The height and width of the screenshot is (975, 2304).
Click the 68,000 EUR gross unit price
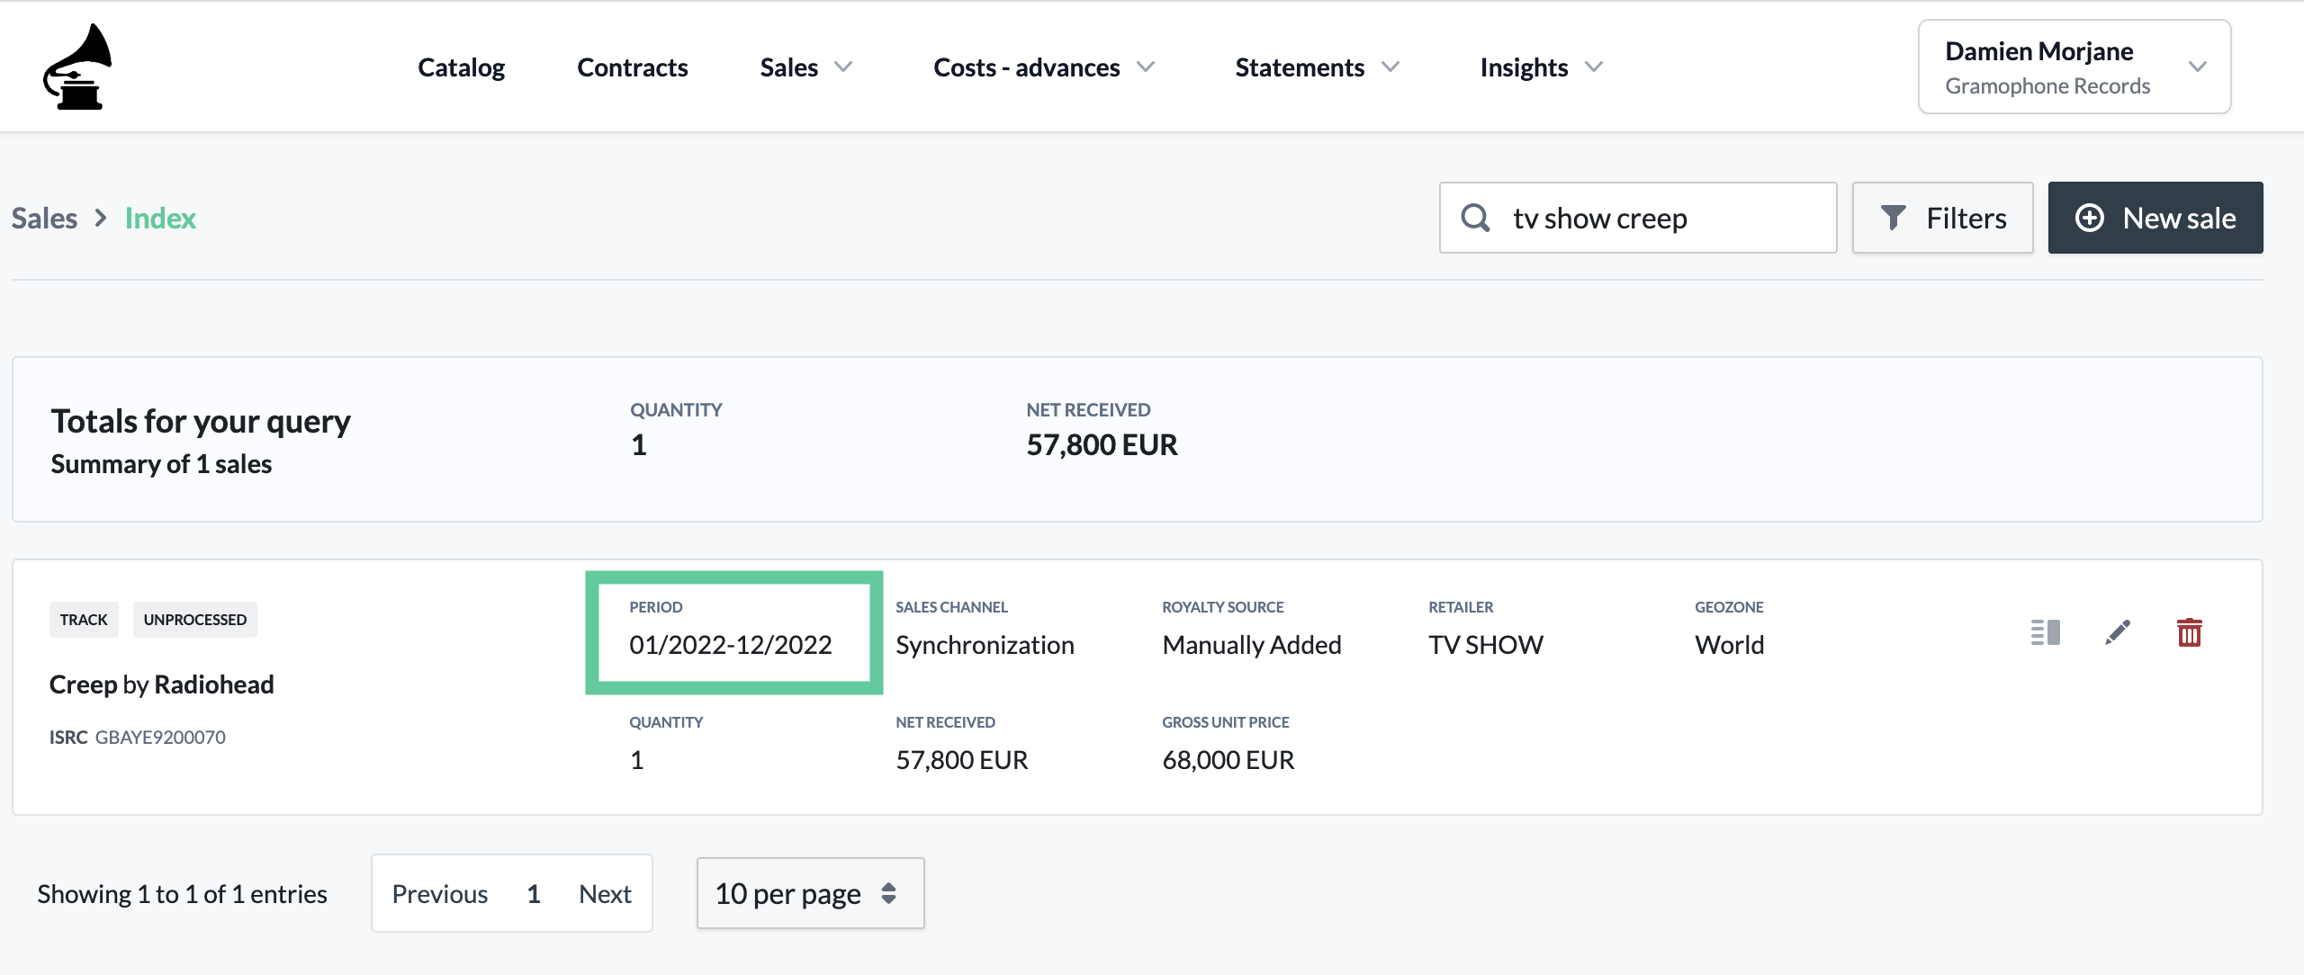[x=1228, y=760]
